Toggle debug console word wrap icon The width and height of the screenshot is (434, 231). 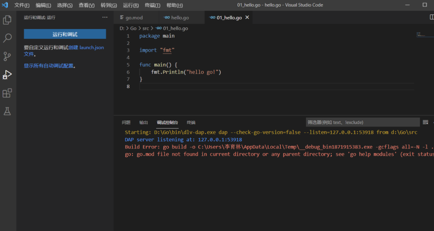[x=425, y=122]
